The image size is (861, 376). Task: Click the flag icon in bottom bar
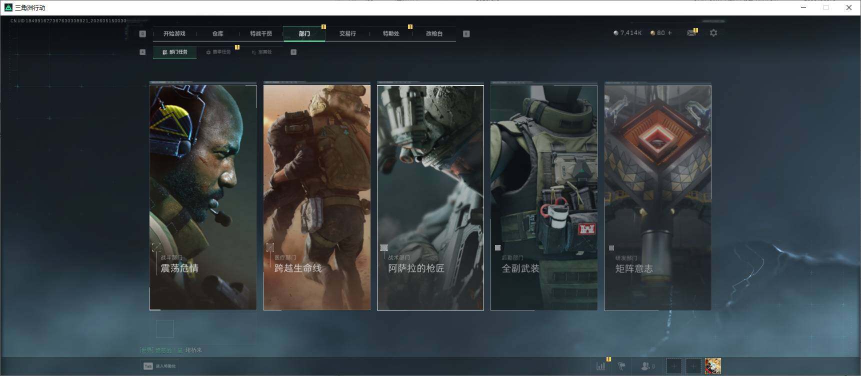tap(621, 366)
